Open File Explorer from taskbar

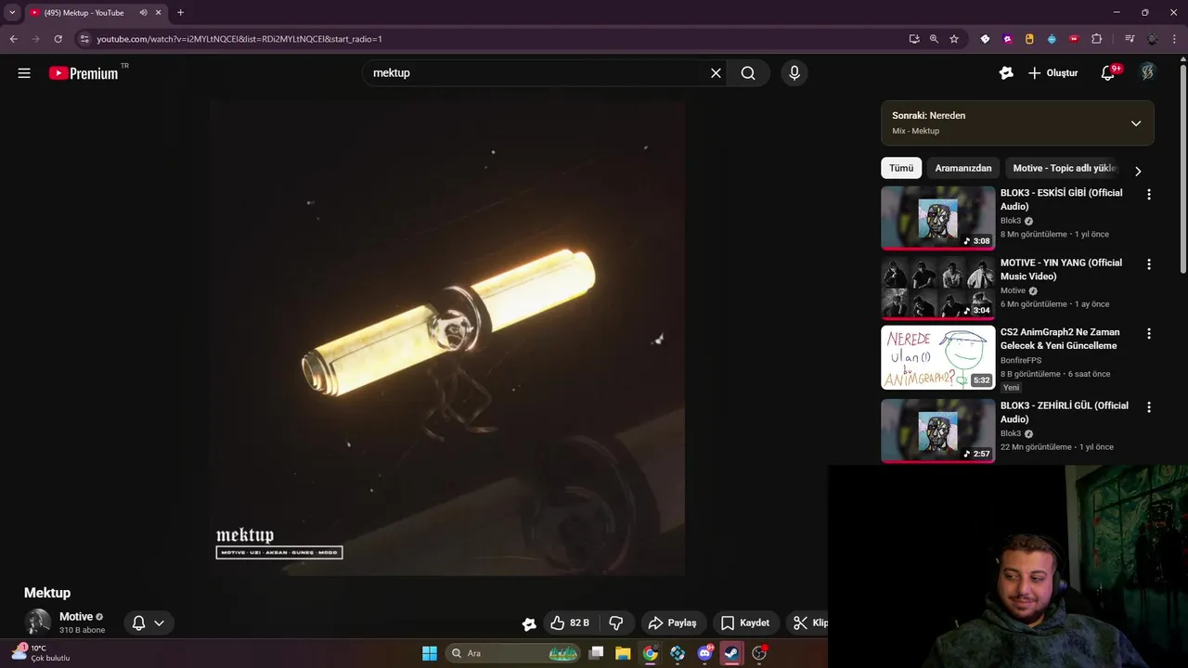pyautogui.click(x=623, y=653)
